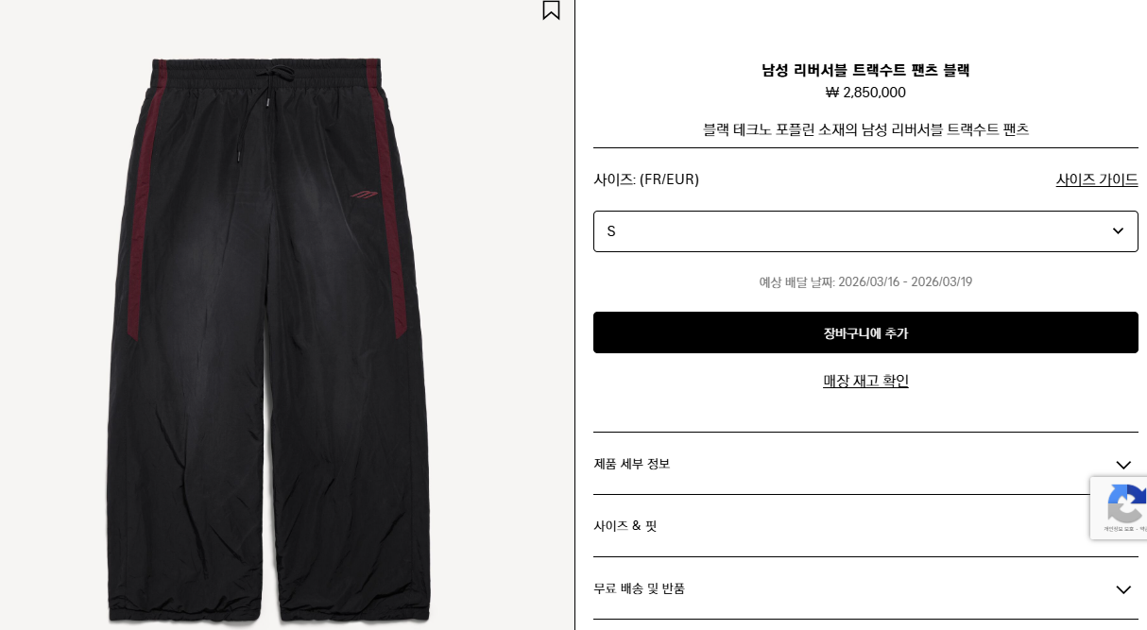Viewport: 1147px width, 630px height.
Task: Click the chevron beside 제품 세부 정보
Action: pyautogui.click(x=1123, y=465)
